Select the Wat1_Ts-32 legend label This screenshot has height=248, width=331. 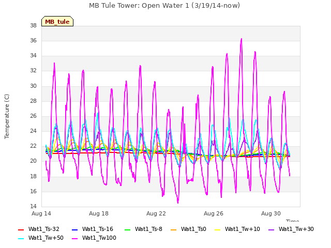pos(43,229)
